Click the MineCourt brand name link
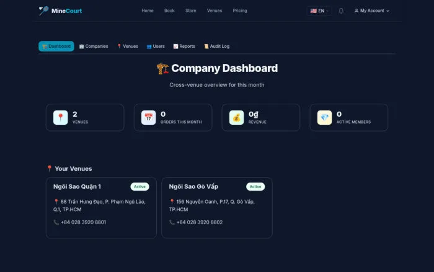Viewport: 434px width, 272px height. (x=66, y=11)
